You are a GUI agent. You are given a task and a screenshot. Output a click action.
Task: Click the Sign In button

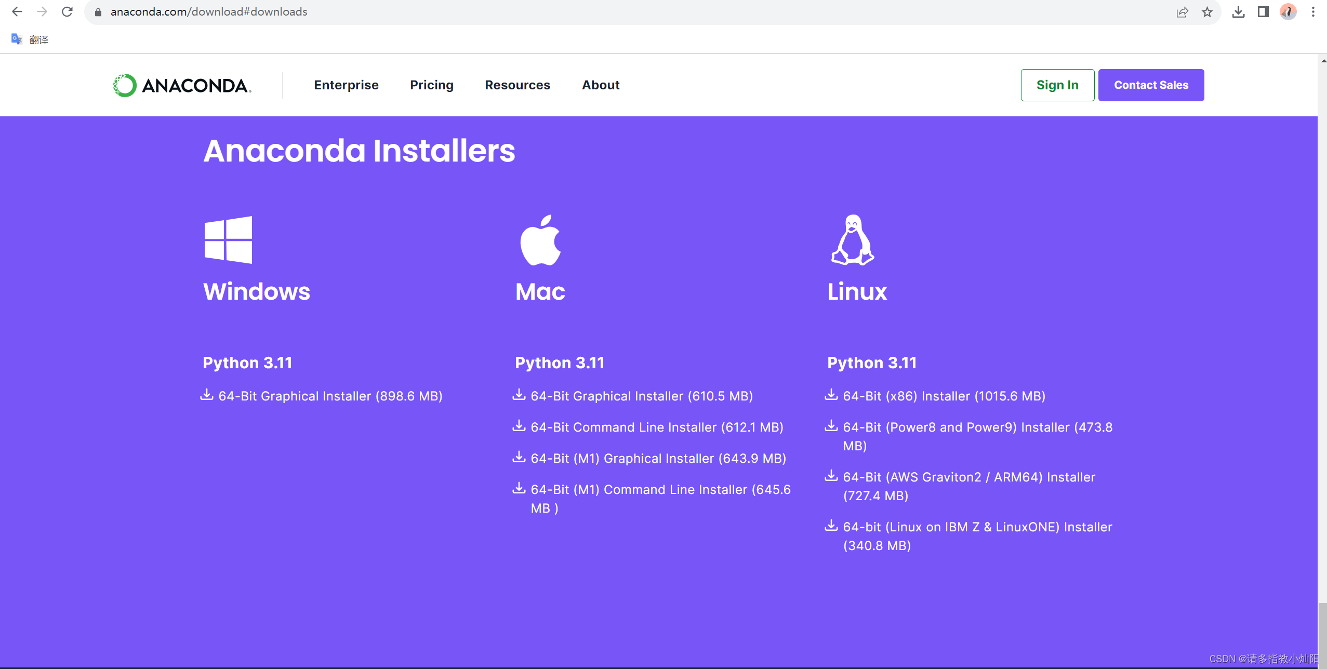click(x=1057, y=85)
